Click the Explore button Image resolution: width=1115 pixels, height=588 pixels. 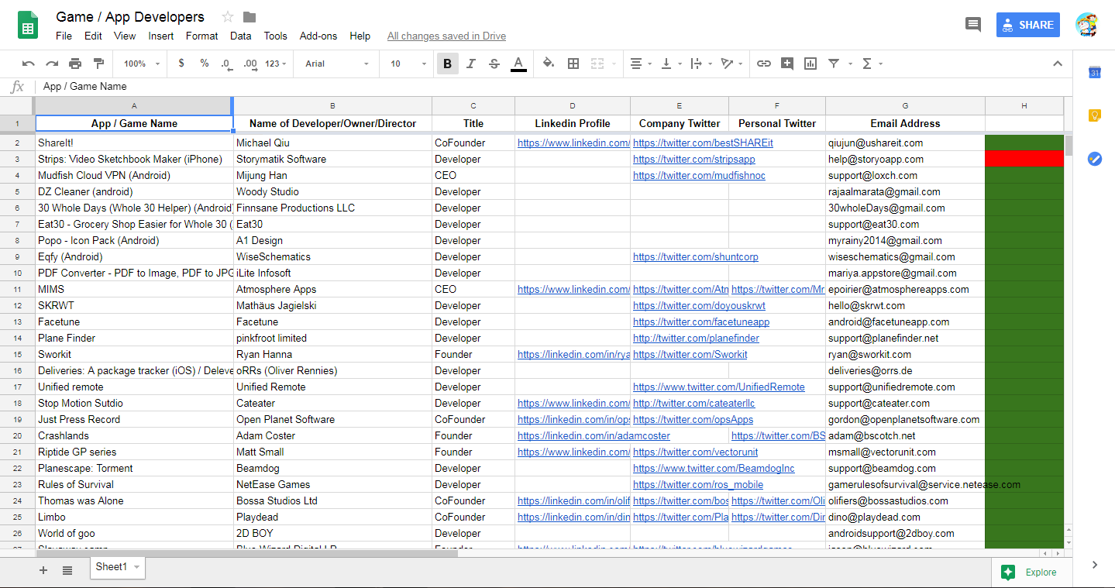pyautogui.click(x=1031, y=573)
